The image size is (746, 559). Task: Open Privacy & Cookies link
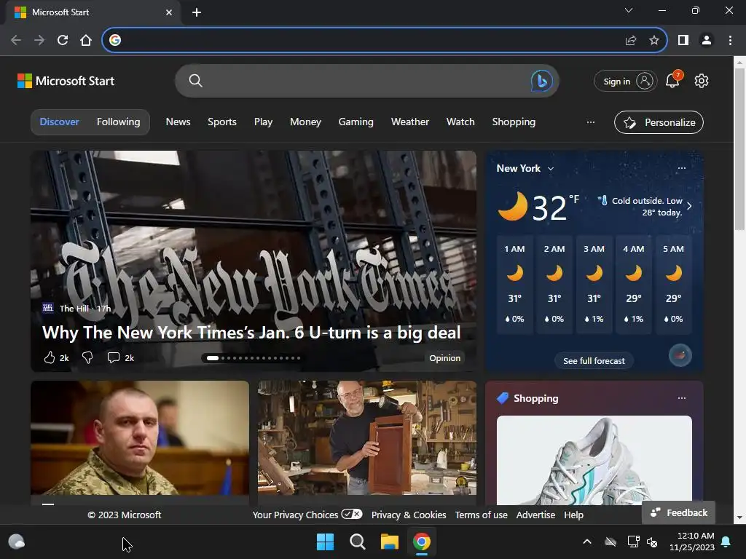point(409,515)
